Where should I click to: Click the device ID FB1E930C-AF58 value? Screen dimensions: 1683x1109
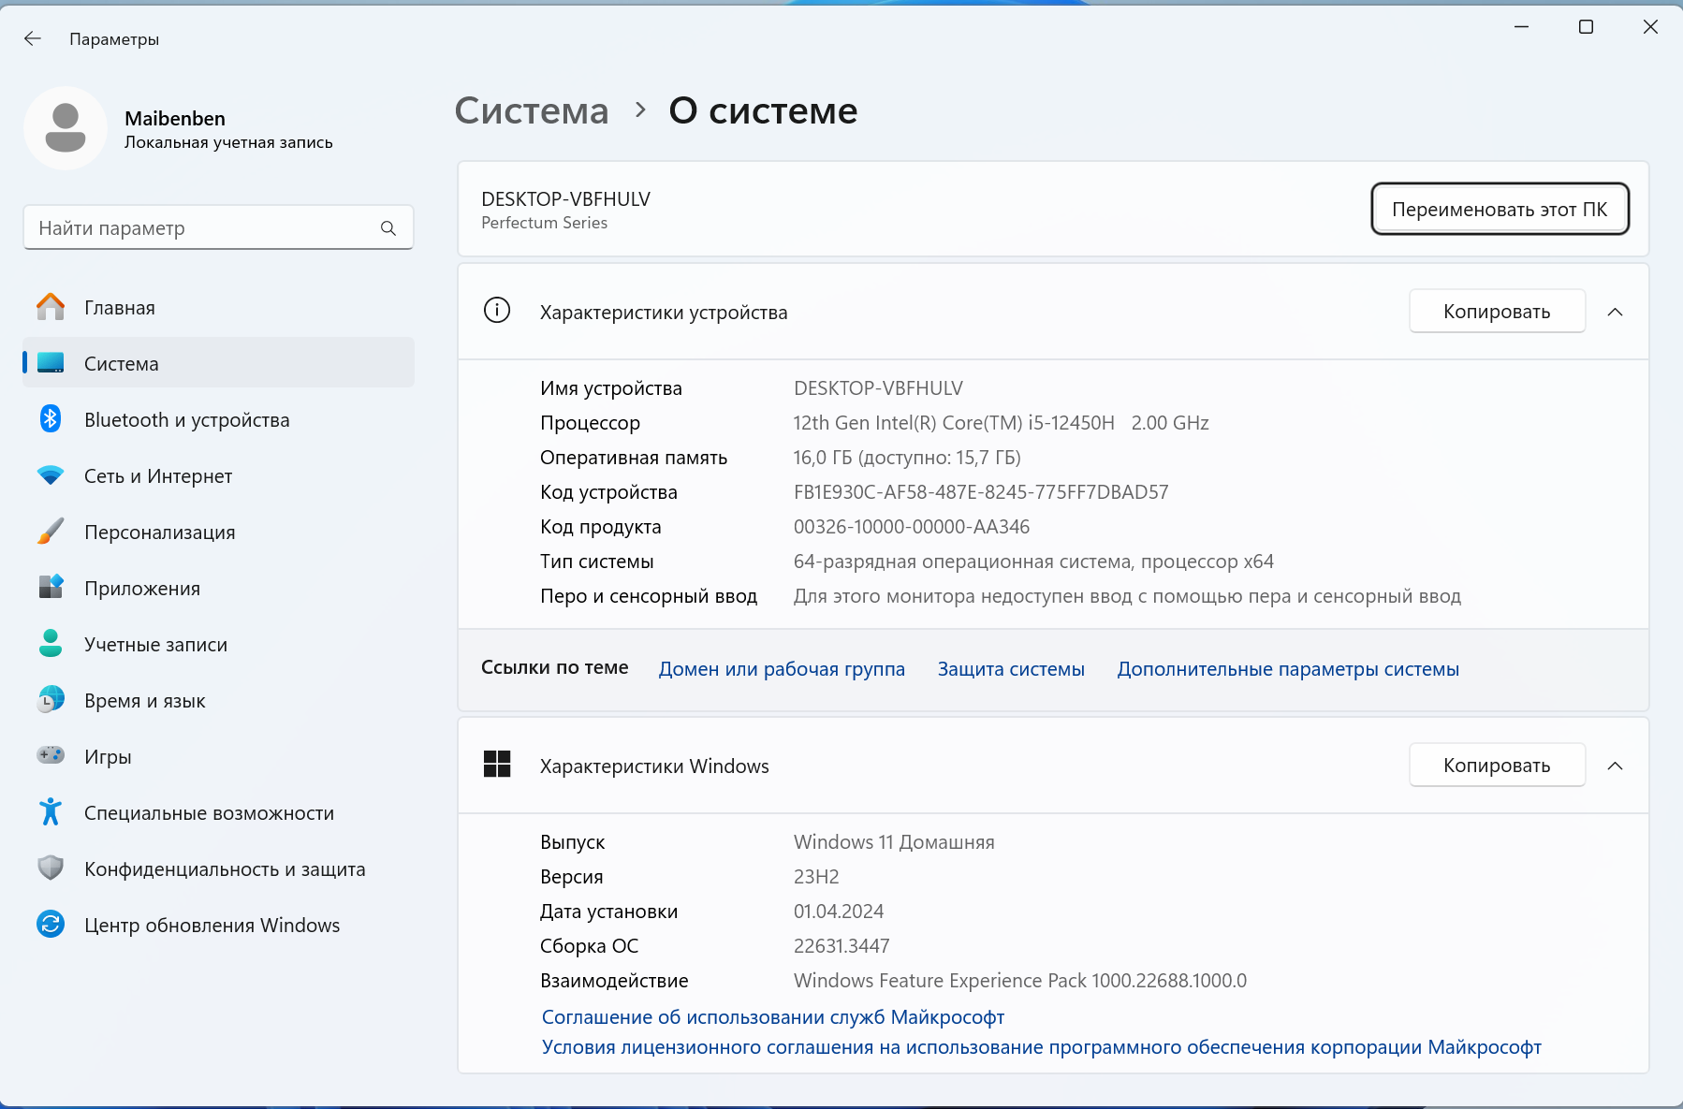coord(981,492)
